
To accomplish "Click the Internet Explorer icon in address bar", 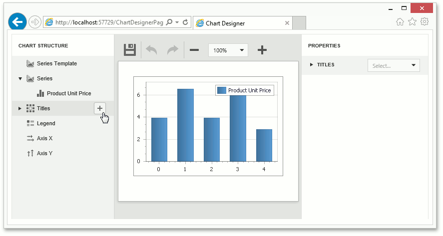I will (x=49, y=22).
